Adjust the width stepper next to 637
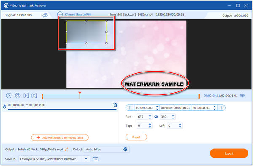The image size is (253, 166). 150,117
